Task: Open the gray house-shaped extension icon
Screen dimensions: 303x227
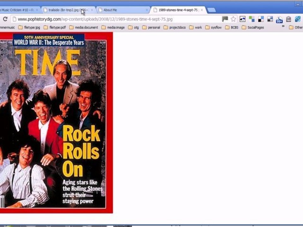Action: (x=288, y=19)
